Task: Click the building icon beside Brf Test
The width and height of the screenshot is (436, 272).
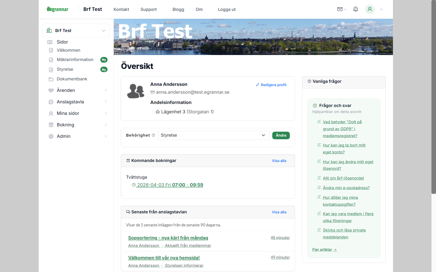Action: click(49, 30)
